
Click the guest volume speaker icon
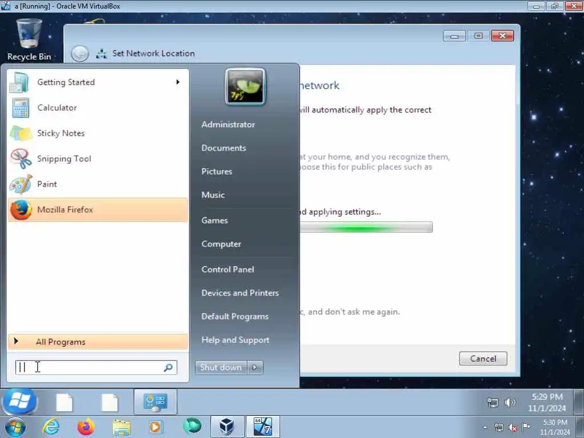510,403
